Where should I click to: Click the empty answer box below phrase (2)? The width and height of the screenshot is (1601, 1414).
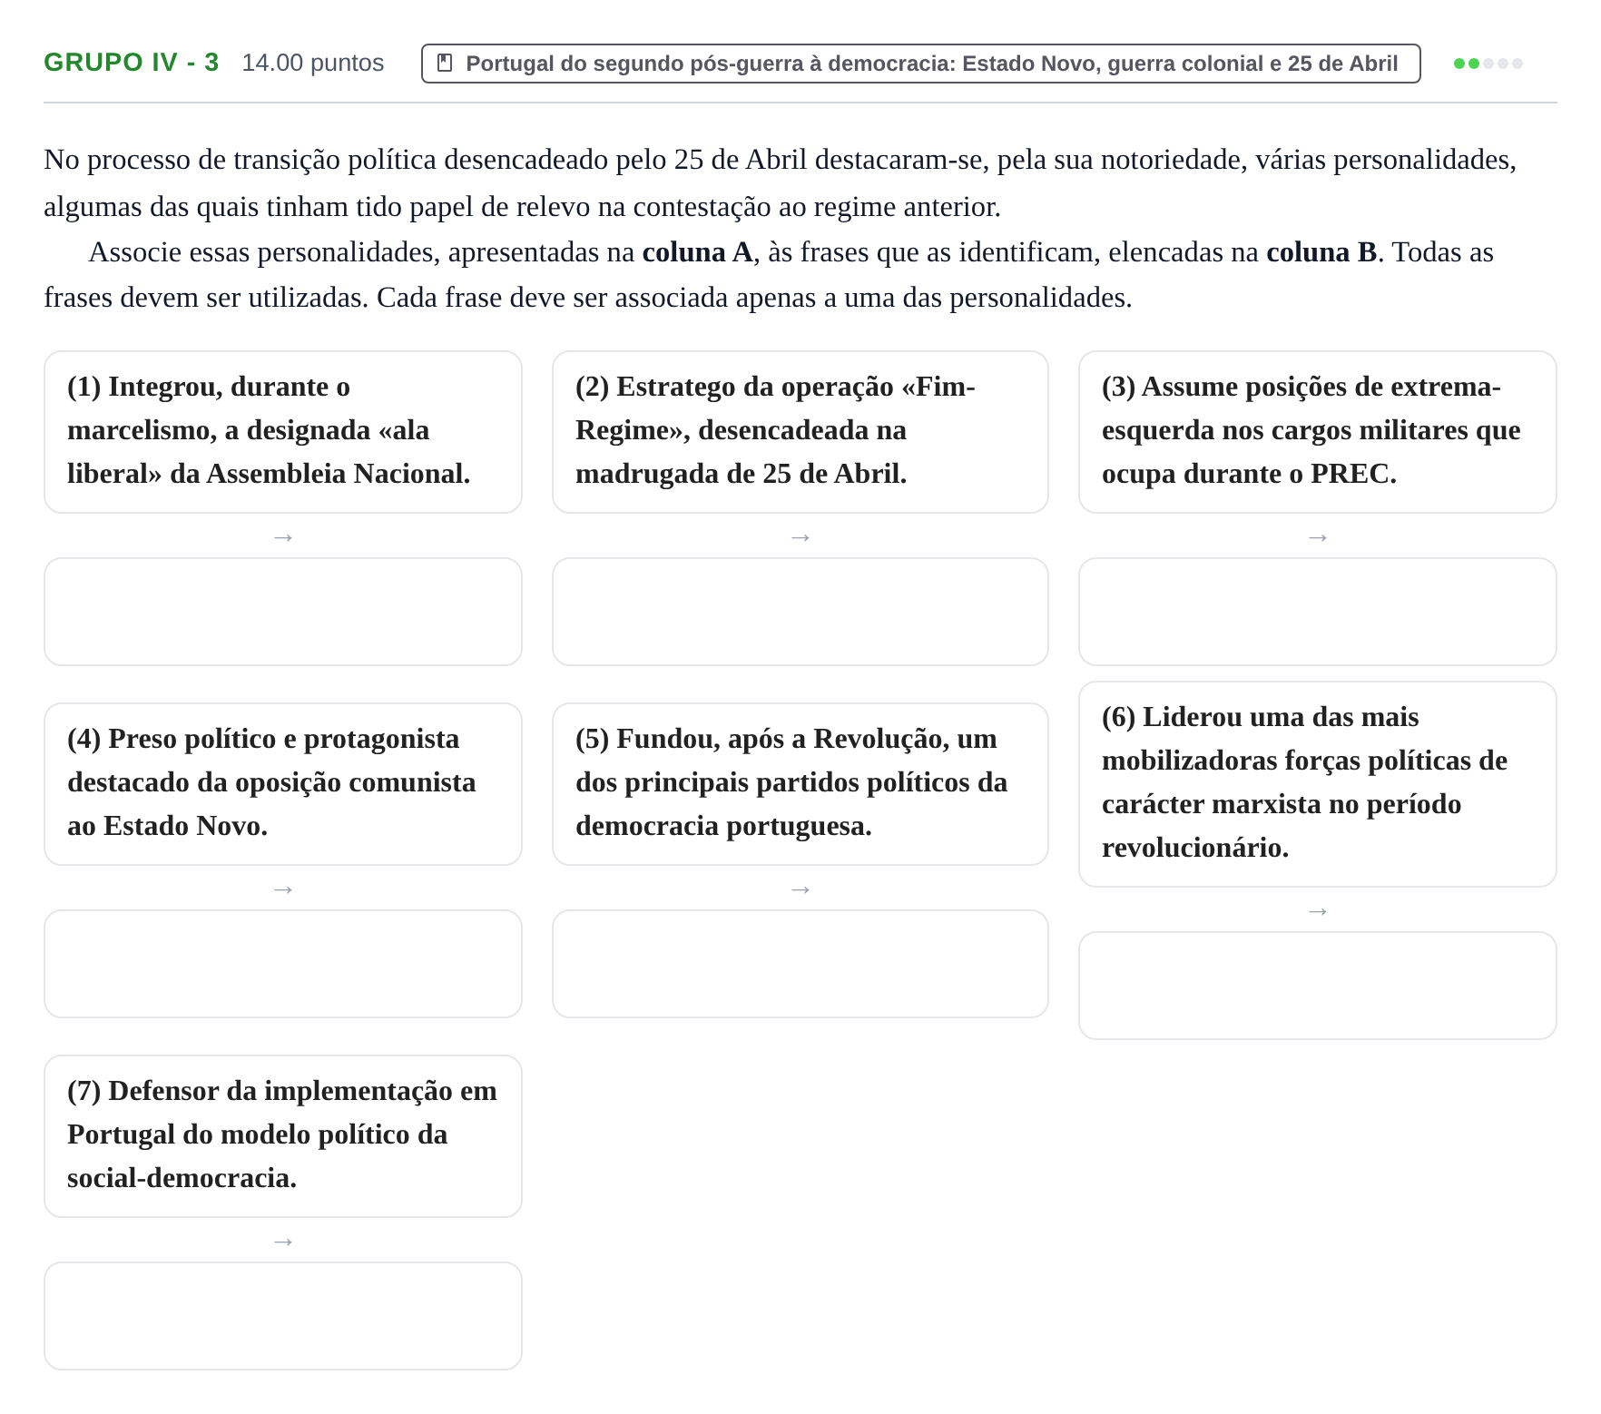[800, 612]
